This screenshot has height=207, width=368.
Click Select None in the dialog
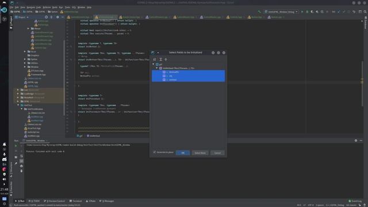200,153
